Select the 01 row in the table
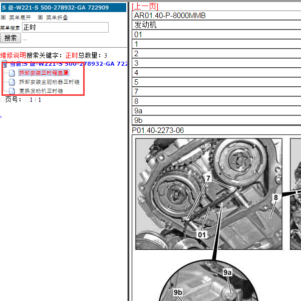Viewport: 301px width, 301px height. click(216, 35)
